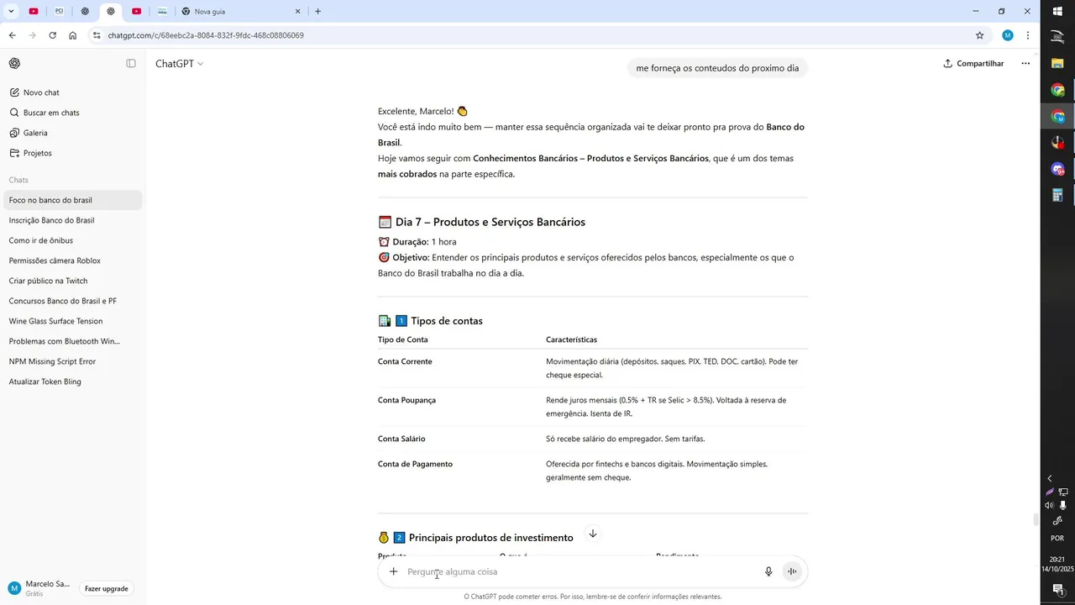Image resolution: width=1075 pixels, height=605 pixels.
Task: Open the Calculator taskbar icon
Action: pyautogui.click(x=1057, y=195)
